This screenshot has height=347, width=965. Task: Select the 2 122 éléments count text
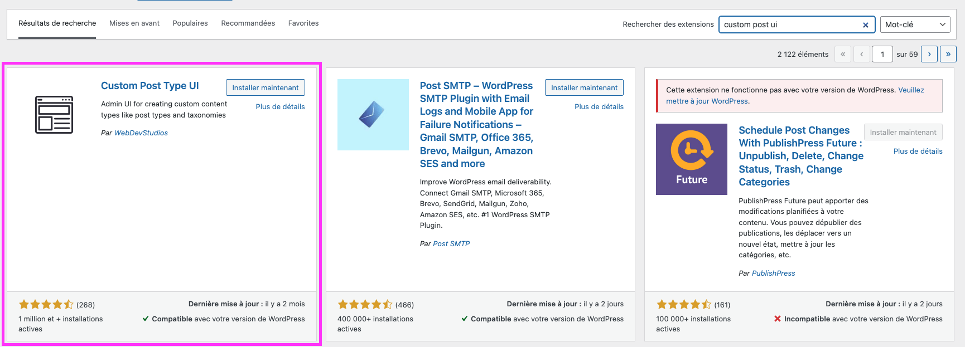tap(803, 54)
